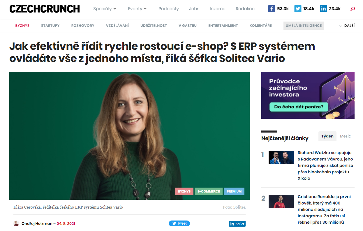The width and height of the screenshot is (363, 231).
Task: Open the Podcasty menu item
Action: click(169, 9)
